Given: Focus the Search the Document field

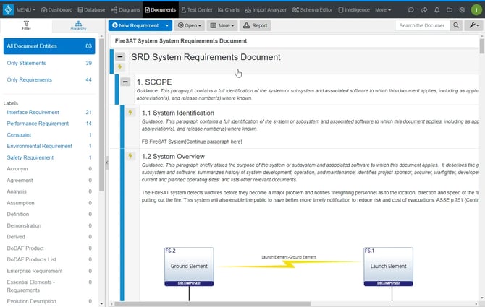Looking at the screenshot, I should pyautogui.click(x=422, y=25).
